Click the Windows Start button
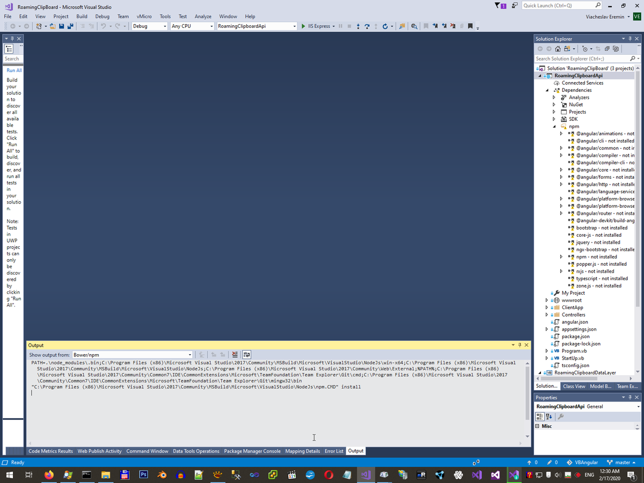 tap(9, 475)
